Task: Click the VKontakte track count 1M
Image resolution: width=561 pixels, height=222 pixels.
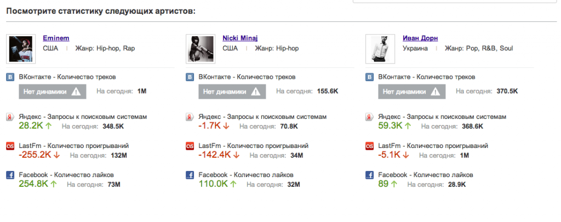Action: (x=142, y=92)
